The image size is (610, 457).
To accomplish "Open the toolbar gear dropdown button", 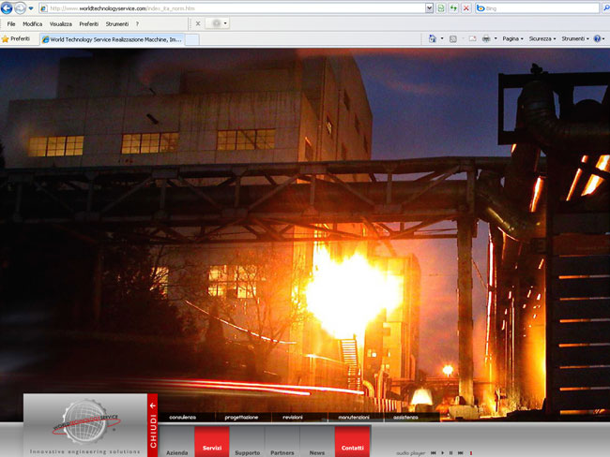I will click(x=217, y=23).
